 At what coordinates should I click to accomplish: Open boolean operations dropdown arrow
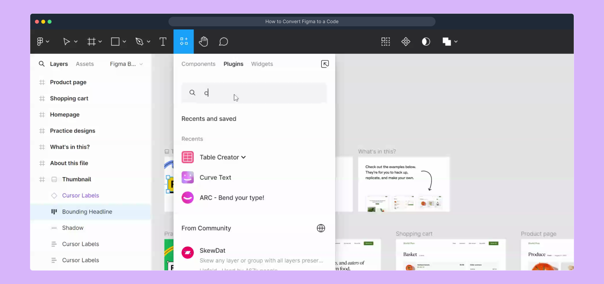click(x=456, y=42)
